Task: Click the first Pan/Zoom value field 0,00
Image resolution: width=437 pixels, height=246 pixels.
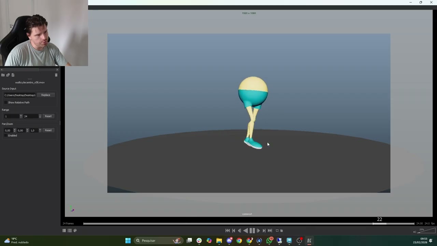Action: click(x=8, y=130)
